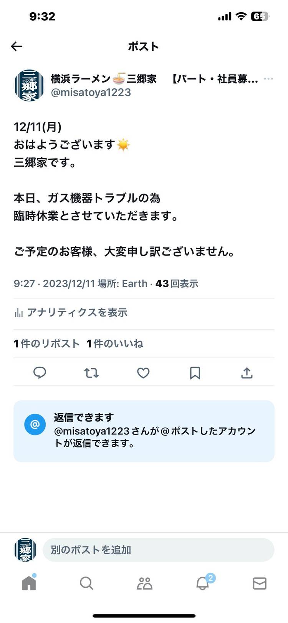Viewport: 288px width, 623px height.
Task: Tap the repost arrows icon
Action: coord(91,373)
